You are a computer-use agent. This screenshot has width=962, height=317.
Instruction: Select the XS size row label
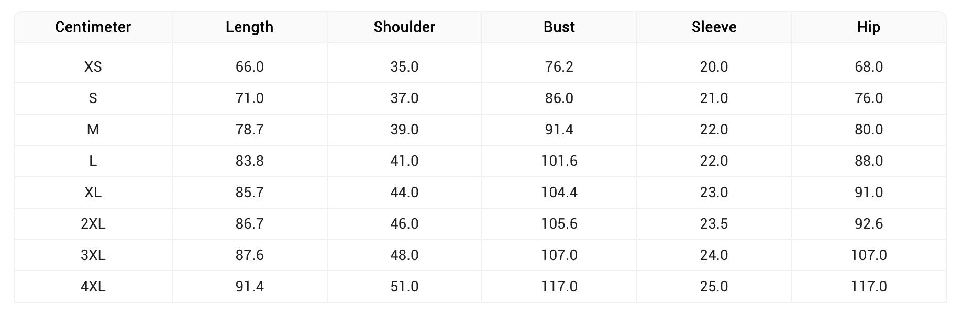pos(93,67)
